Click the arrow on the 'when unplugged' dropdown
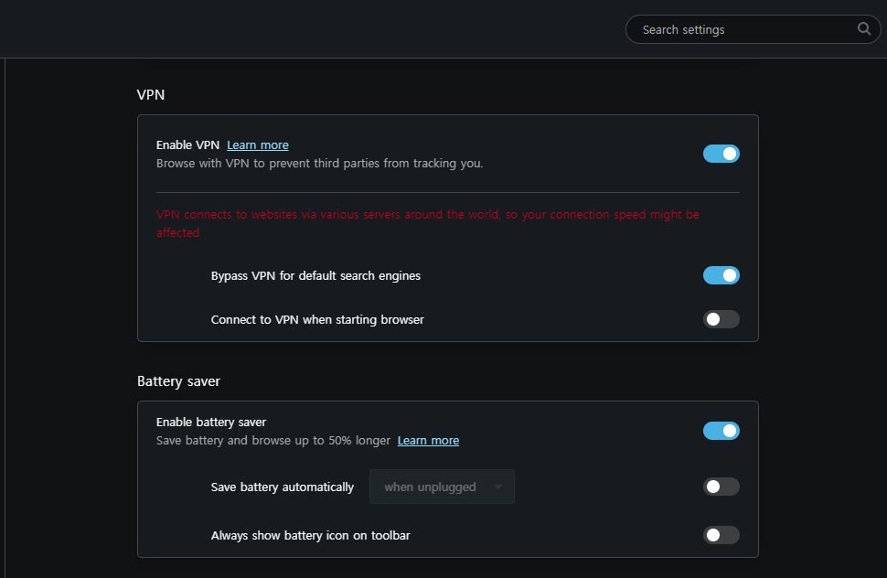The height and width of the screenshot is (578, 887). coord(497,487)
